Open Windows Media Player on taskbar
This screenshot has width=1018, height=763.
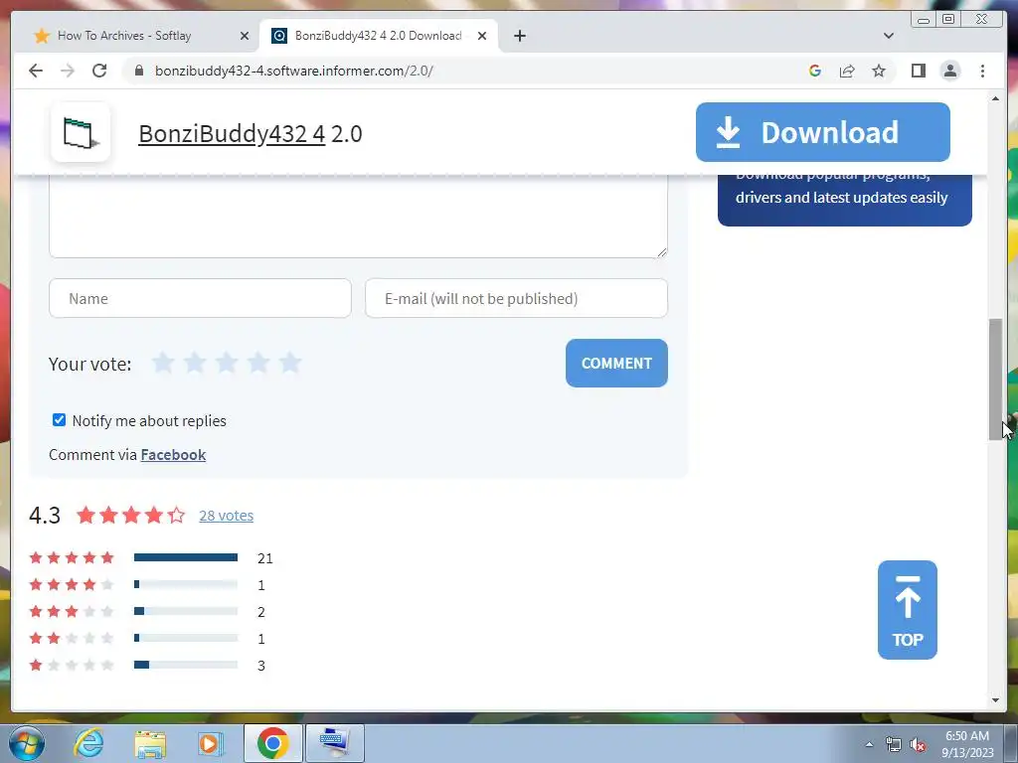click(x=210, y=743)
